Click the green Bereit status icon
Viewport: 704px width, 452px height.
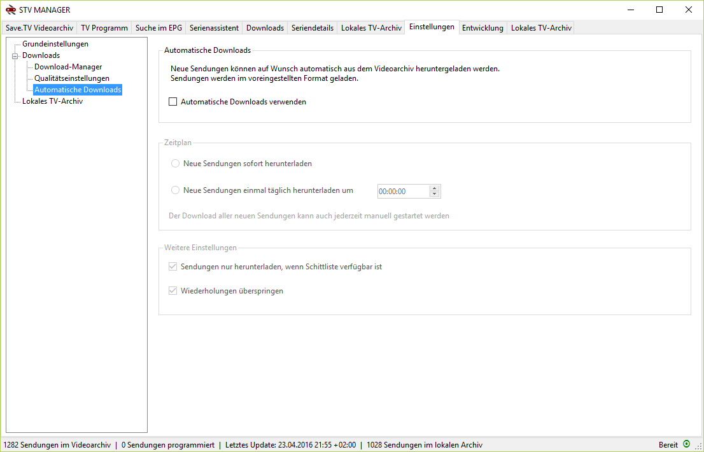[x=686, y=444]
